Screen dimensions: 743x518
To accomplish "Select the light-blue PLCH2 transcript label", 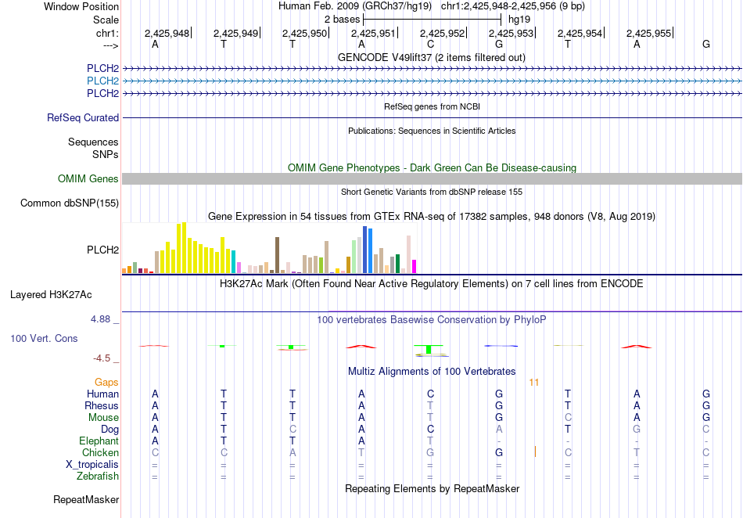I will pyautogui.click(x=102, y=81).
